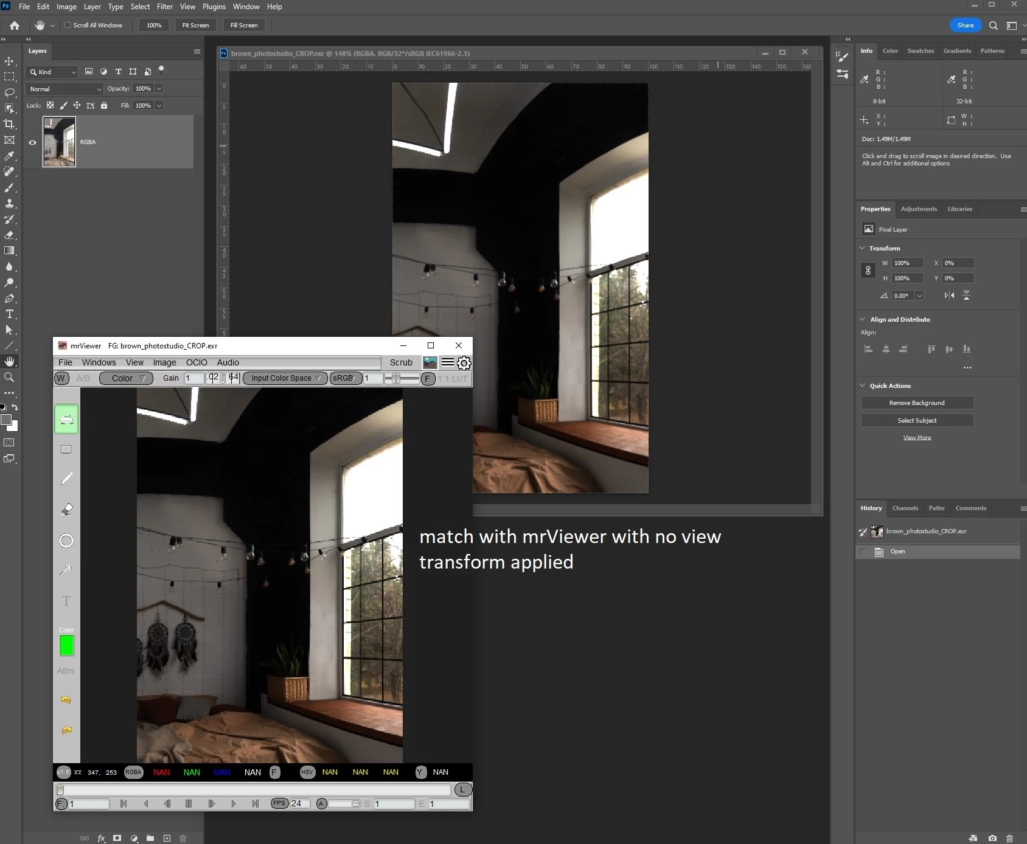
Task: Select the Gradient tool
Action: (9, 251)
